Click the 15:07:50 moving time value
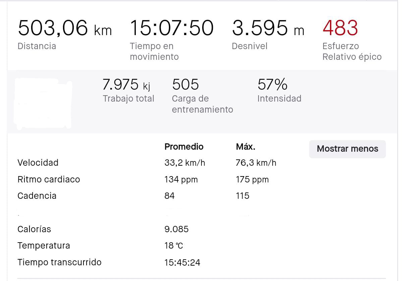The image size is (402, 281). [171, 28]
